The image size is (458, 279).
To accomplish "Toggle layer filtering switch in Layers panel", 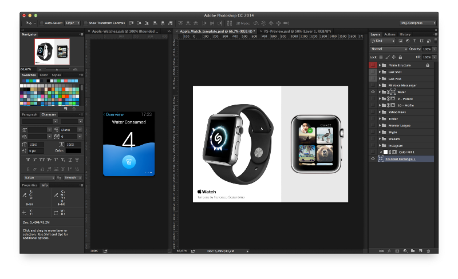I will pyautogui.click(x=436, y=40).
